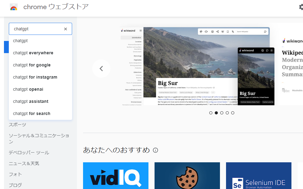The height and width of the screenshot is (189, 303).
Task: Open the スポーツ category
Action: coord(17,125)
